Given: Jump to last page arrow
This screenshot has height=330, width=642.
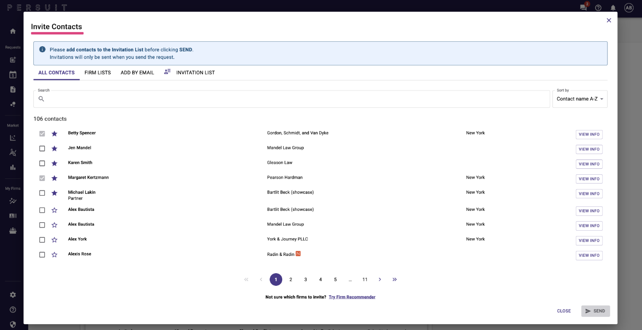Looking at the screenshot, I should pos(395,279).
